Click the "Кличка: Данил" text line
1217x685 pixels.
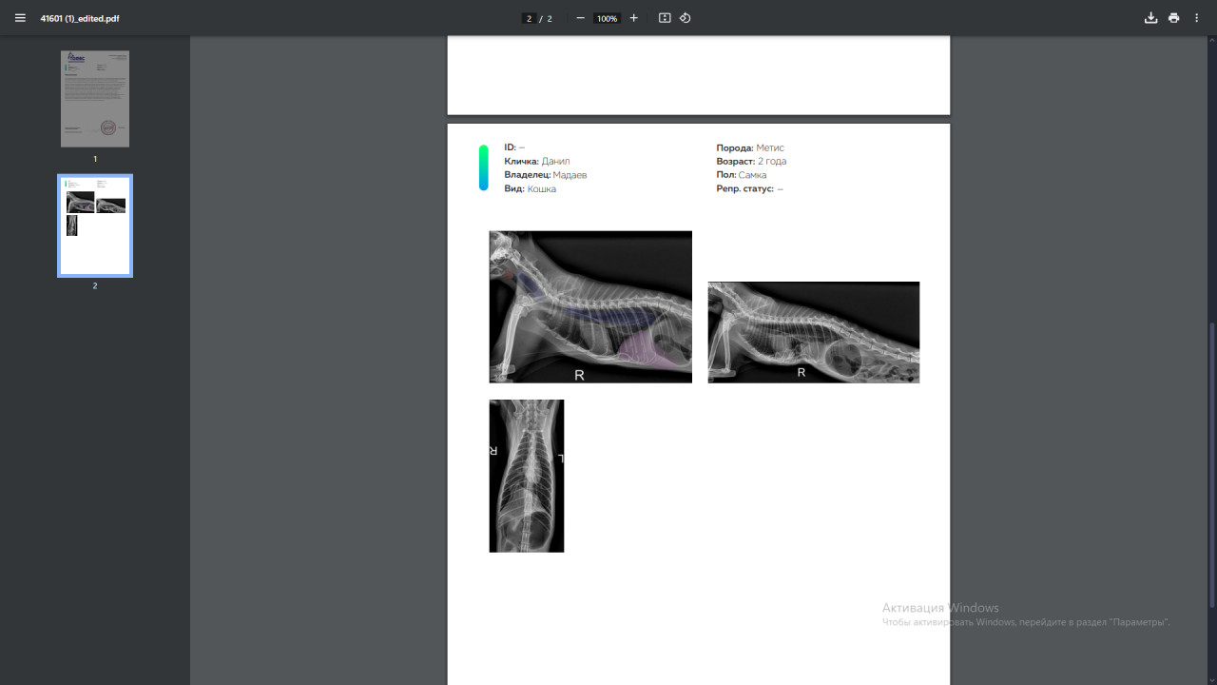point(537,162)
